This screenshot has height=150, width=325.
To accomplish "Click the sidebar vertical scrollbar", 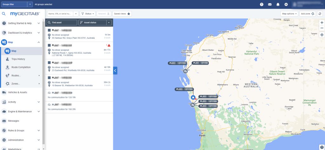I will coord(43,83).
